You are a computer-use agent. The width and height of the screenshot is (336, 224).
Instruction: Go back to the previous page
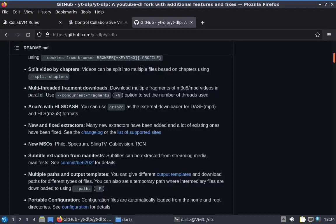(x=7, y=35)
